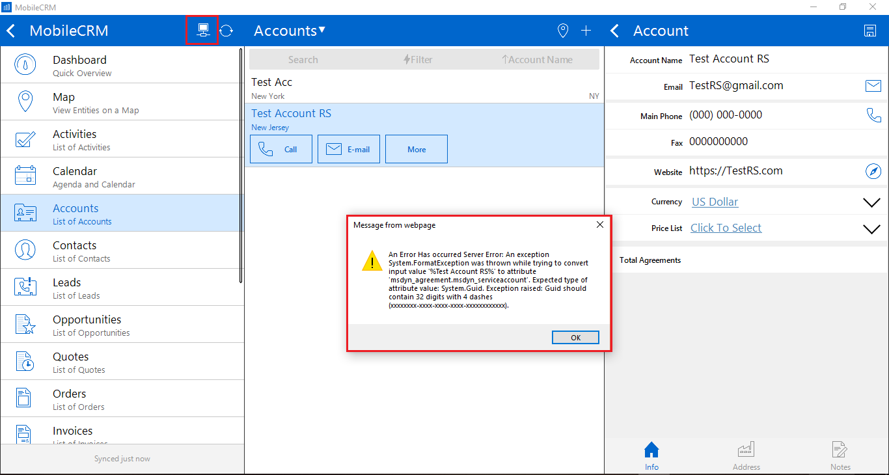Expand the Price List dropdown chevron

871,228
